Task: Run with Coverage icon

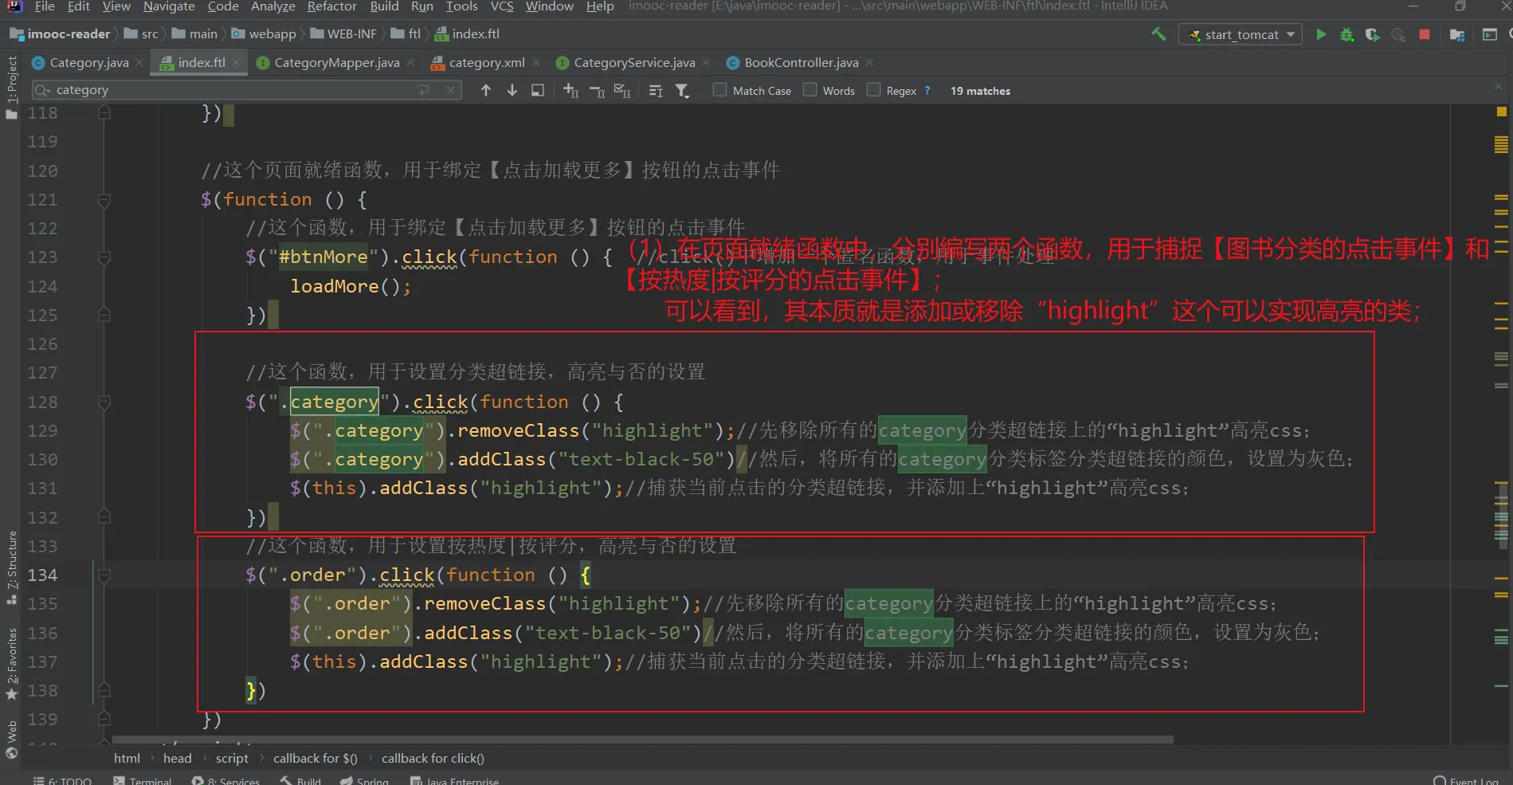Action: pyautogui.click(x=1372, y=34)
